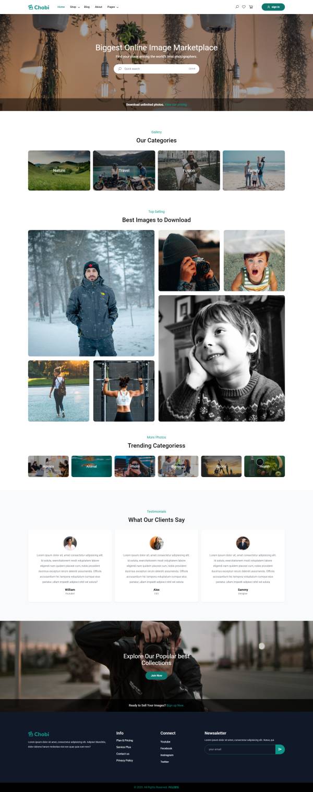Screen dimensions: 313x792
Task: Click the sign in button
Action: pos(273,7)
